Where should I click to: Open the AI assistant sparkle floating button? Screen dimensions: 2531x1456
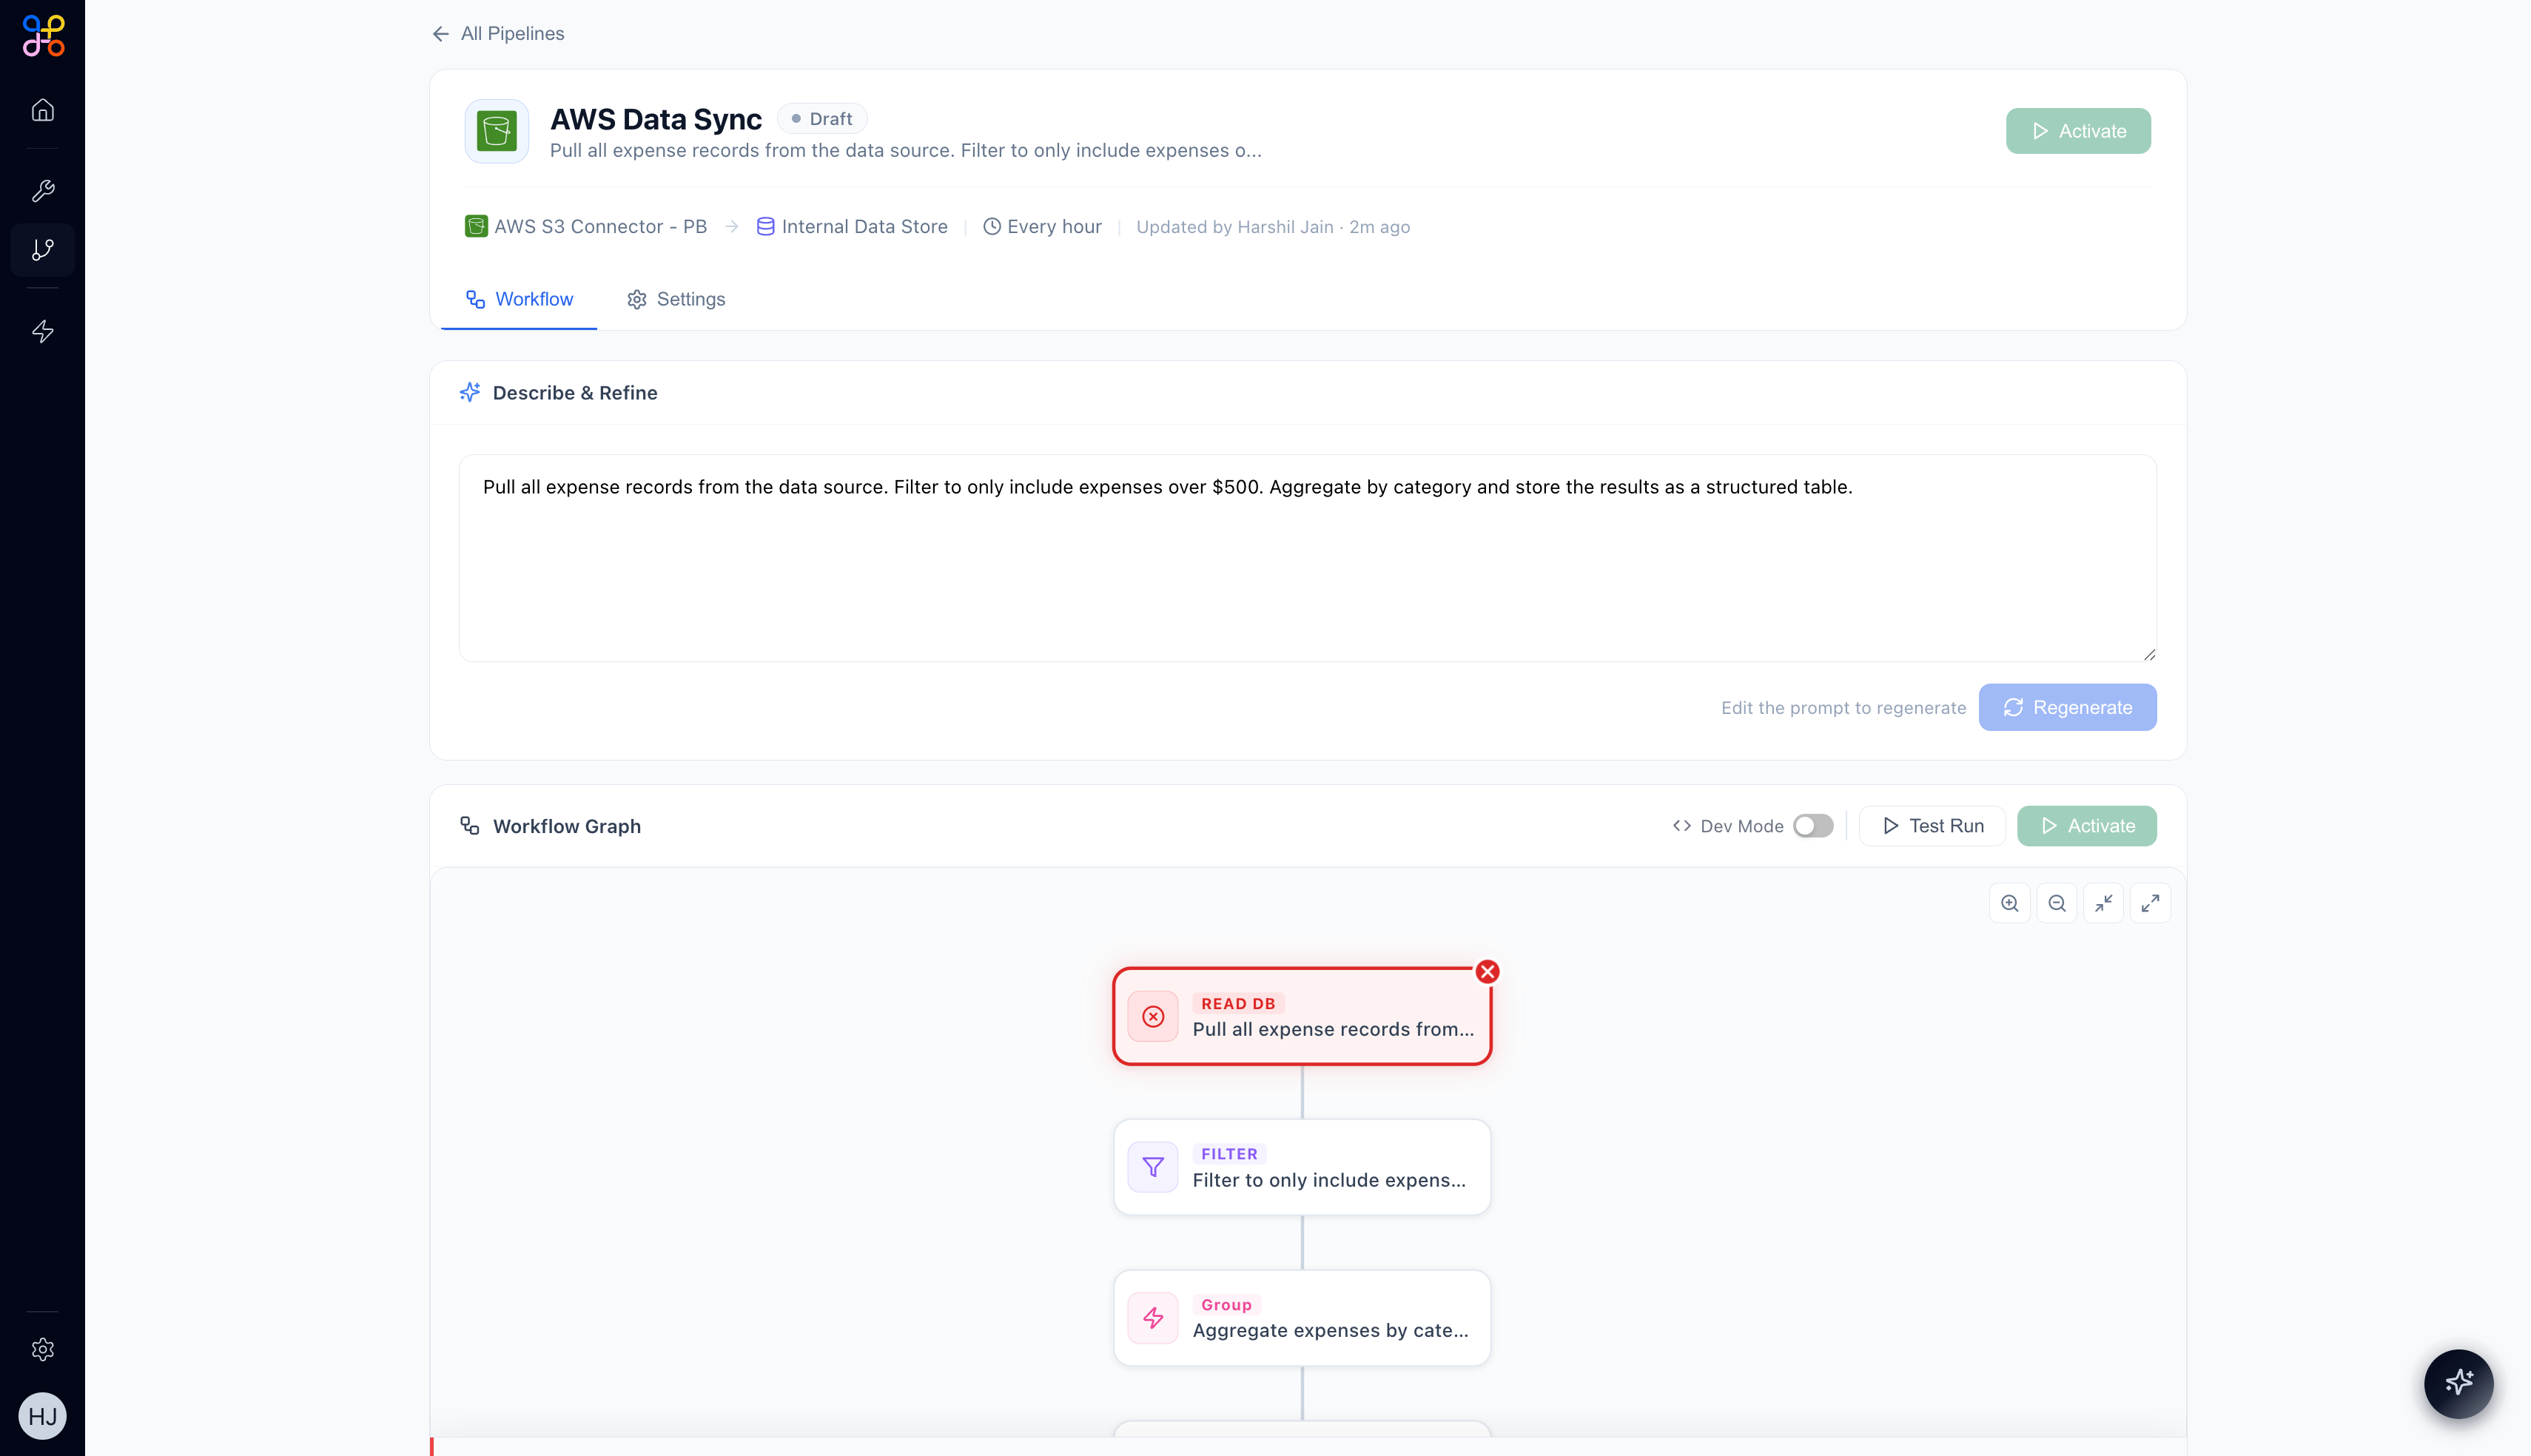point(2459,1383)
